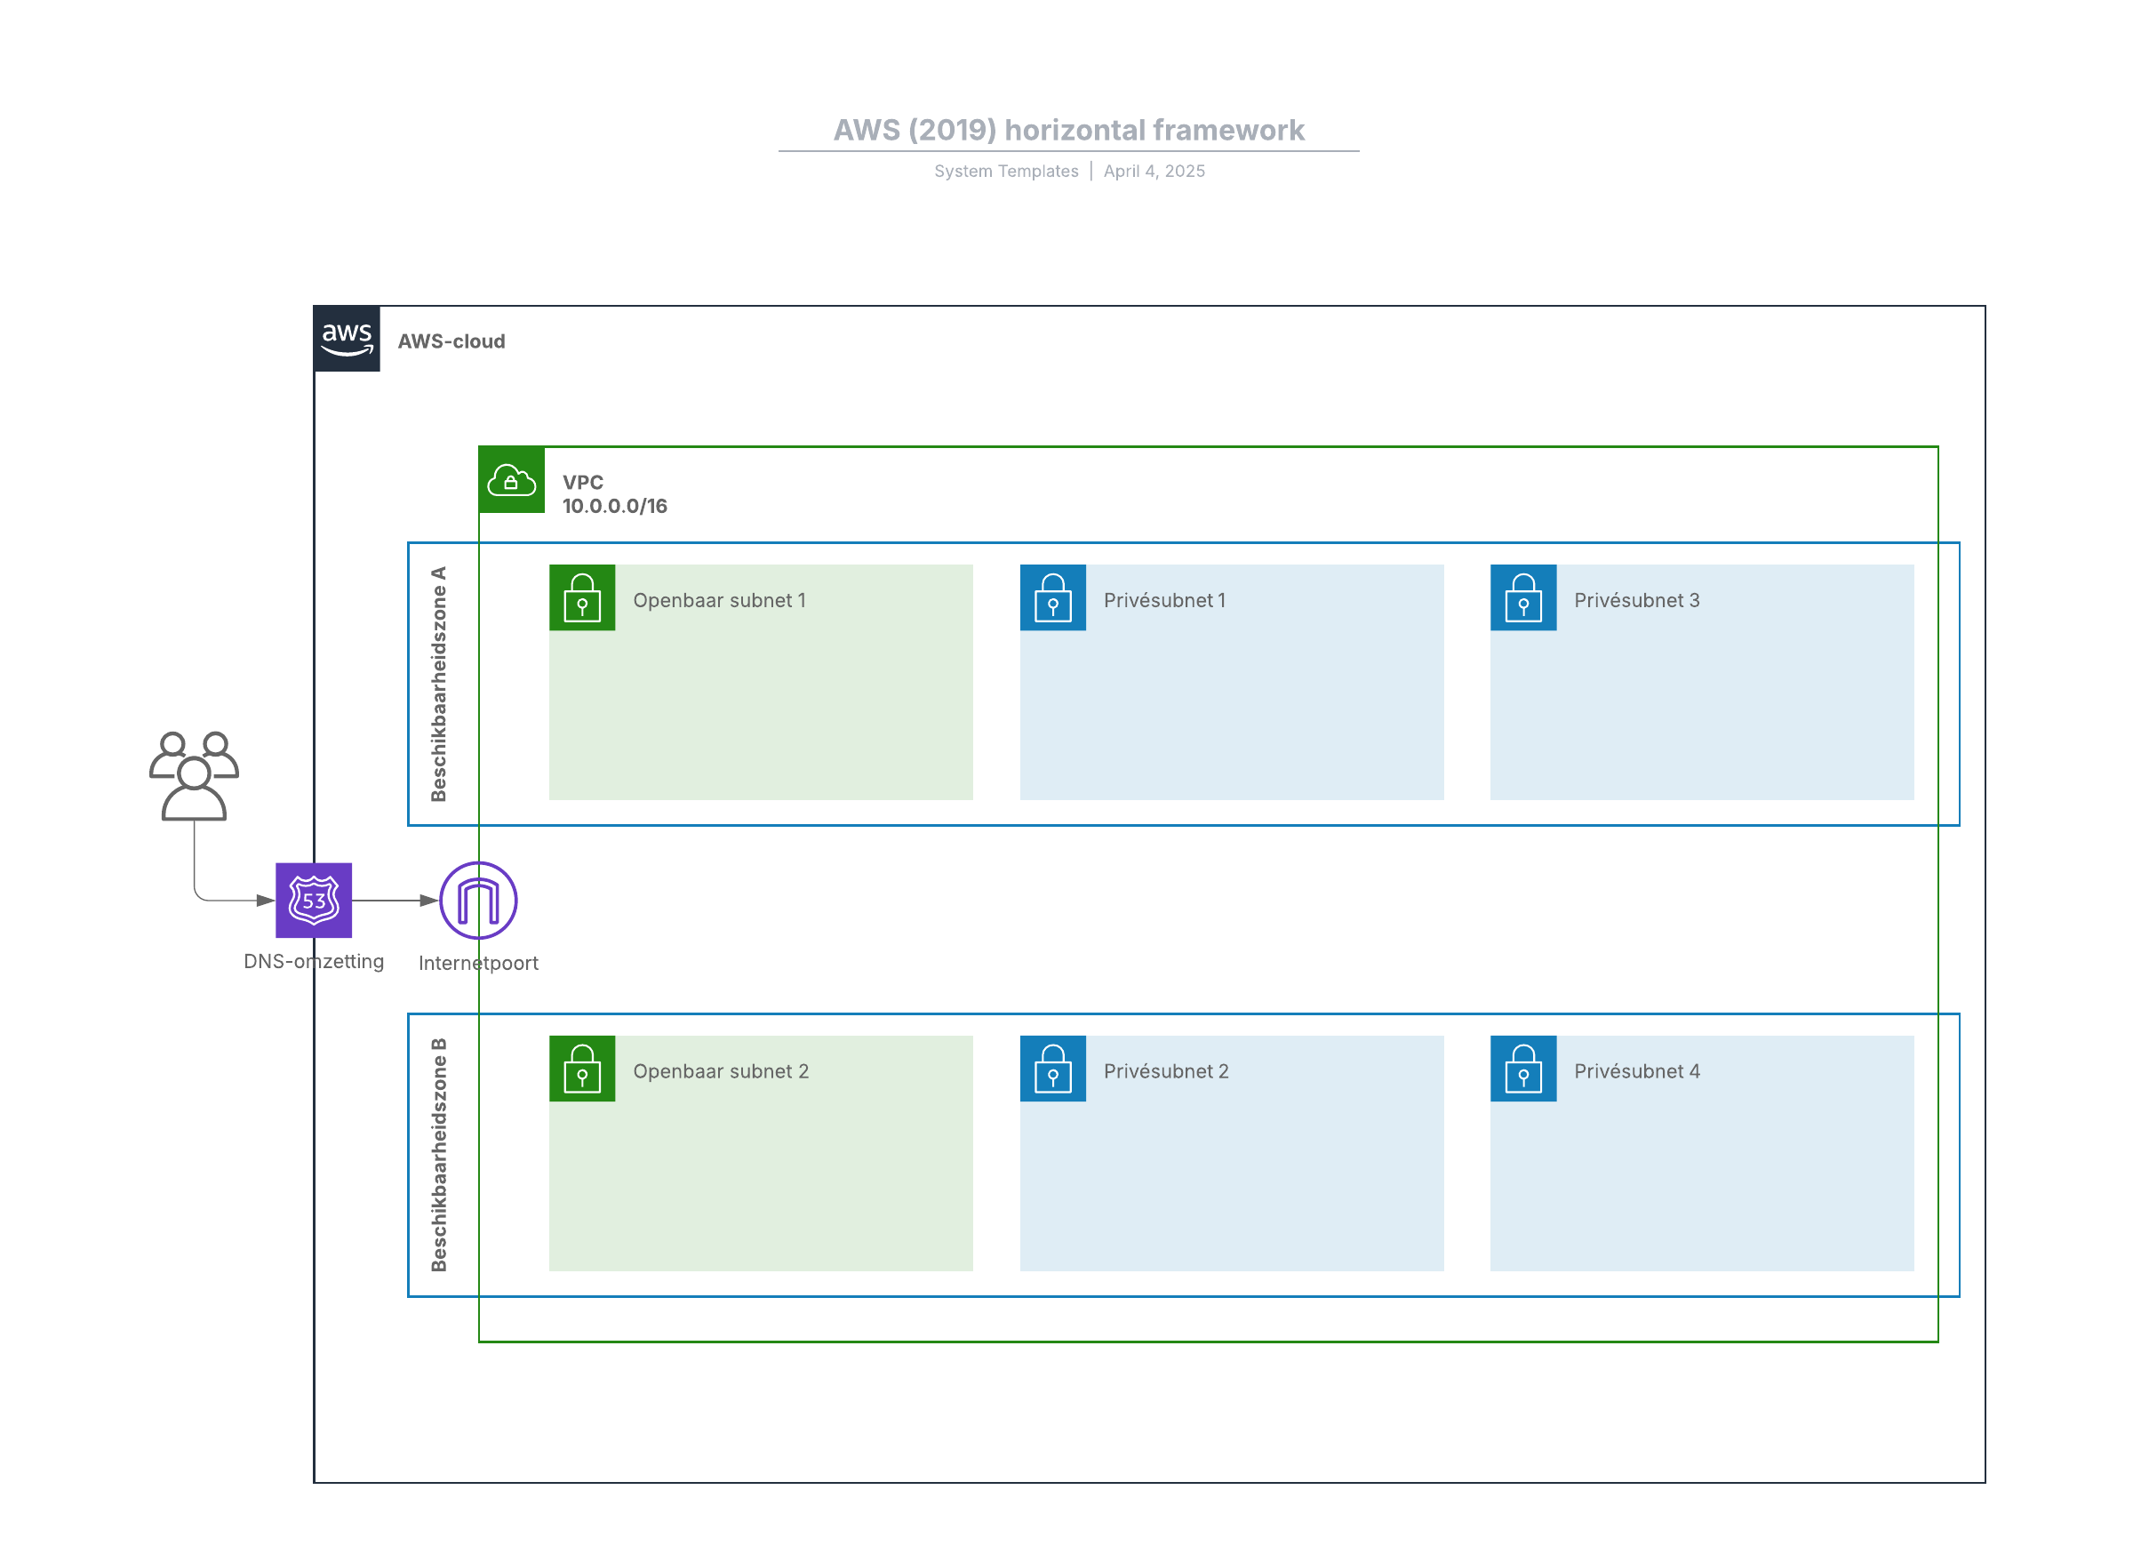Image resolution: width=2133 pixels, height=1554 pixels.
Task: Select Privésubnet 3 lock icon
Action: point(1522,597)
